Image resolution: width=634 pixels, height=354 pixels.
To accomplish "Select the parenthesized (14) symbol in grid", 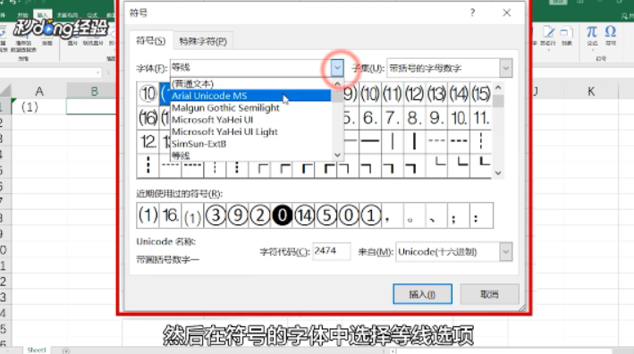I will (x=459, y=94).
